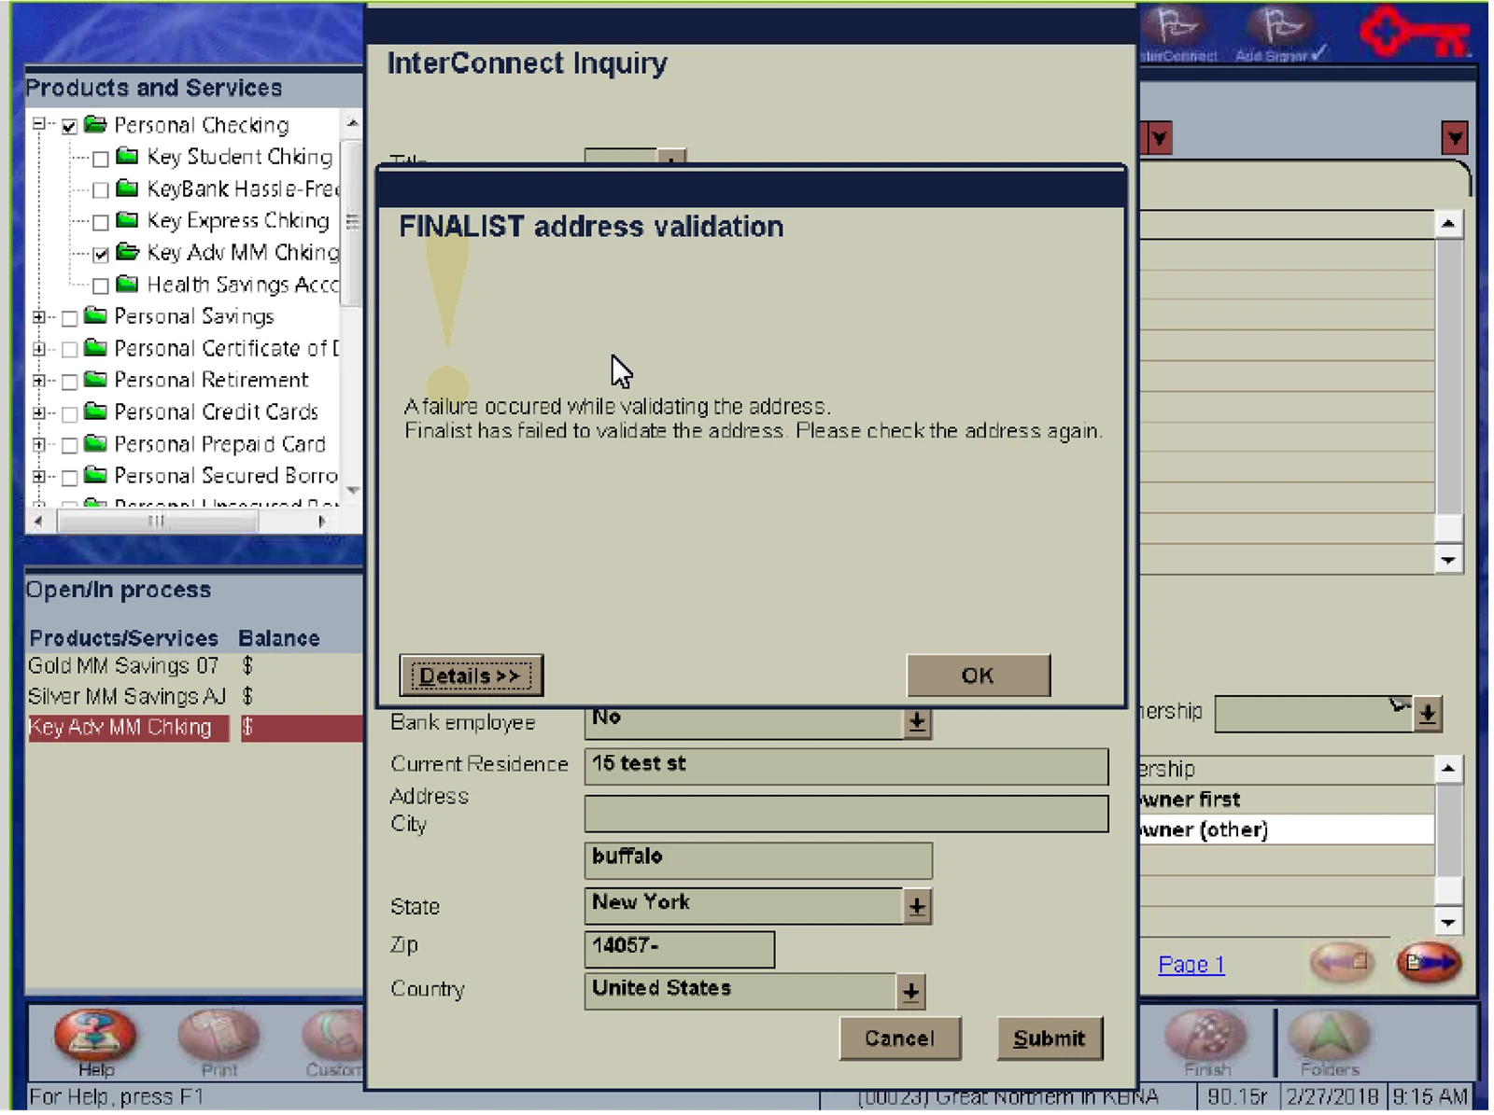Click the Health Savings Account folder icon
The image size is (1494, 1115).
pyautogui.click(x=128, y=284)
